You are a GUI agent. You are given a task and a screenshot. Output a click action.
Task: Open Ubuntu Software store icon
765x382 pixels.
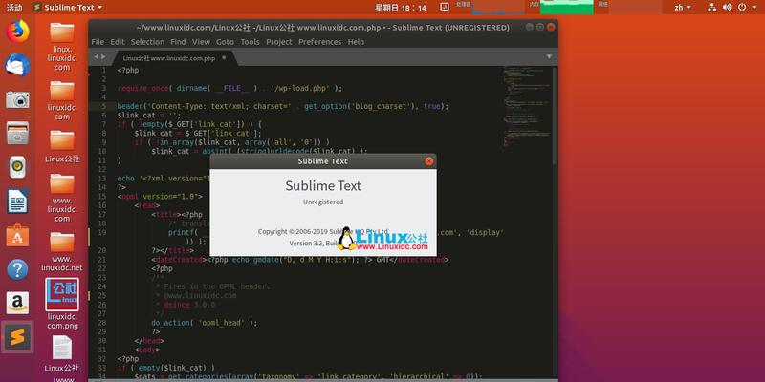tap(17, 235)
